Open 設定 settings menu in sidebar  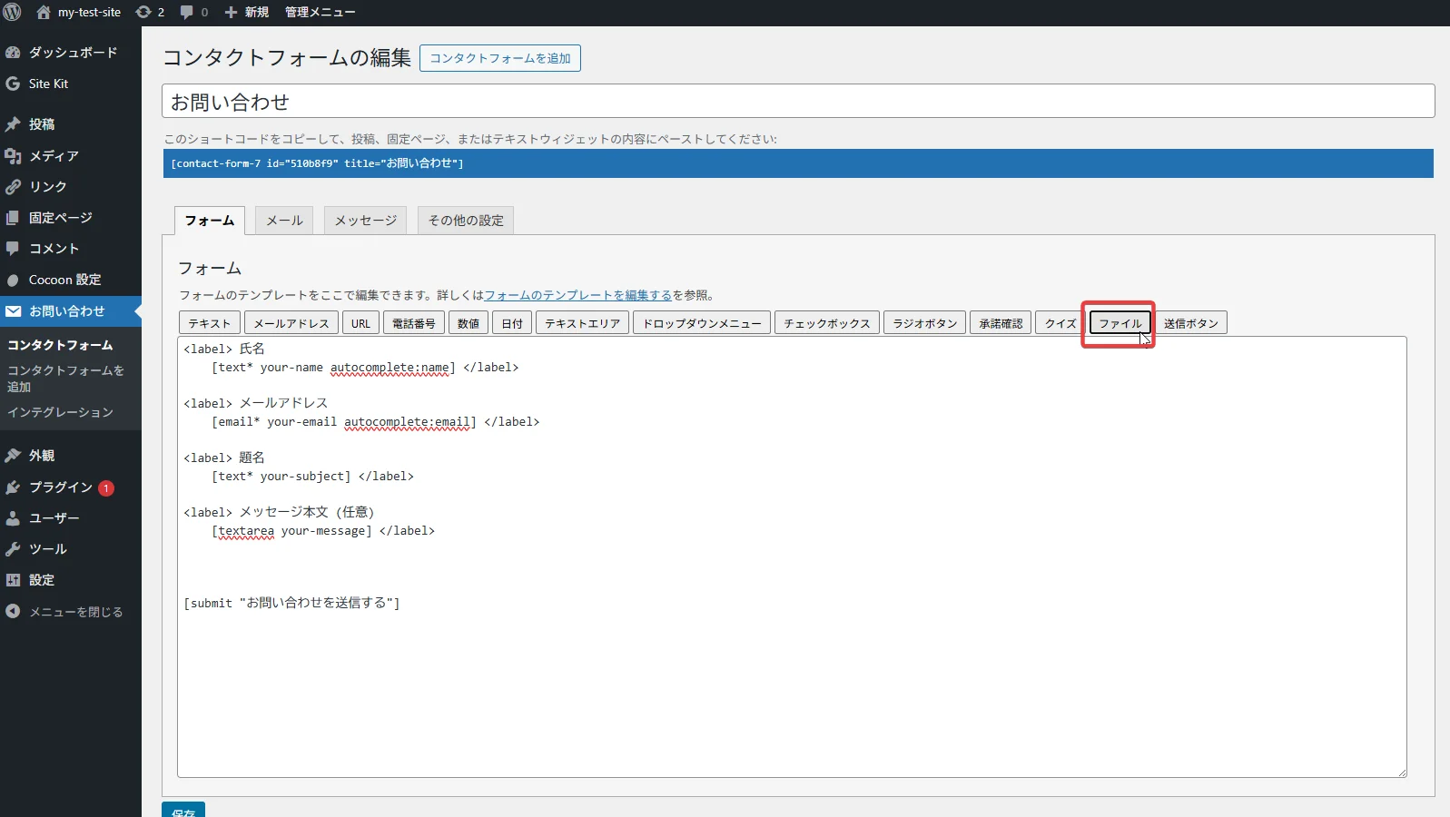tap(71, 580)
